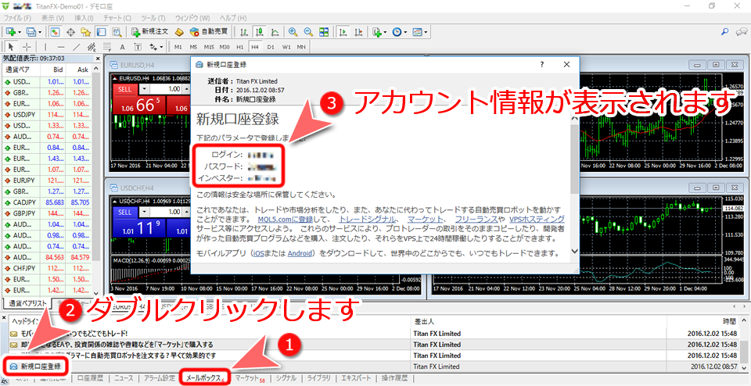Switch to D1 timeframe
The width and height of the screenshot is (751, 386).
pyautogui.click(x=271, y=47)
